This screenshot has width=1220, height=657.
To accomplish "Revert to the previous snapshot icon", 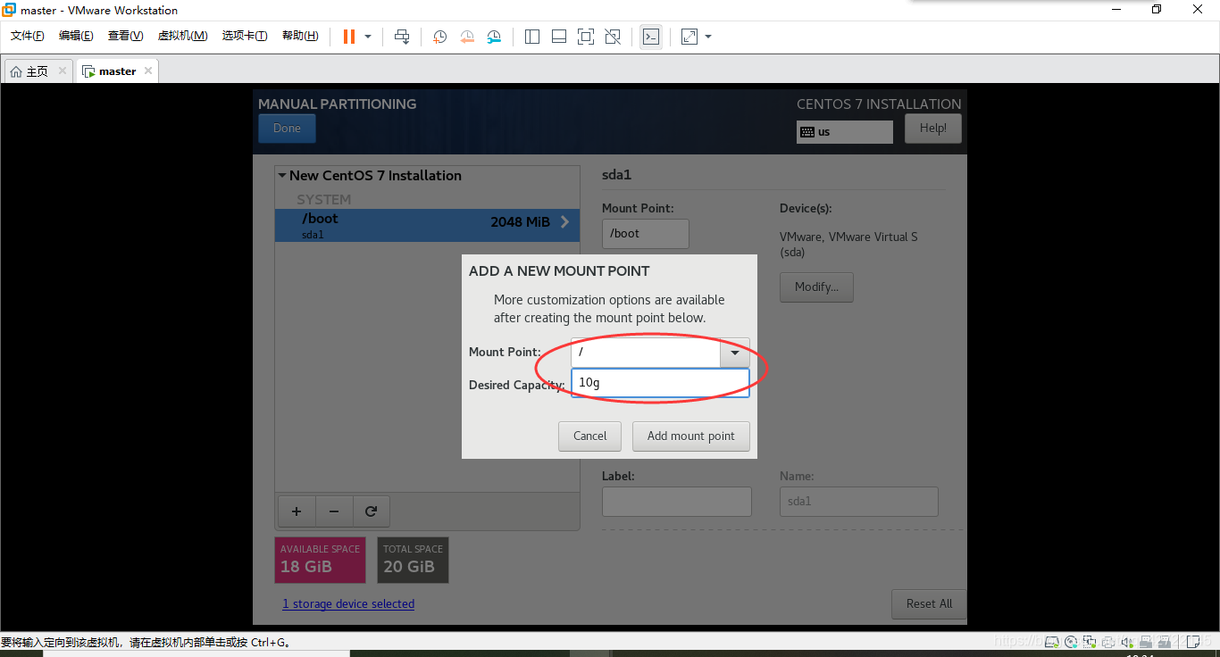I will (x=467, y=37).
